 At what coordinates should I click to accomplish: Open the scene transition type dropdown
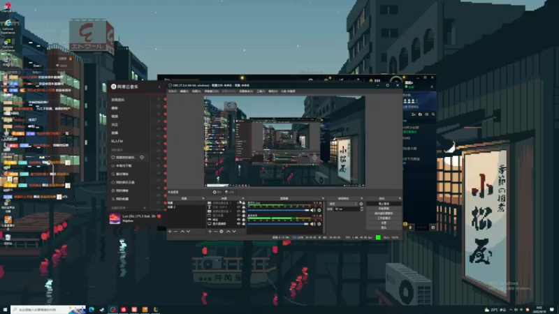[343, 204]
